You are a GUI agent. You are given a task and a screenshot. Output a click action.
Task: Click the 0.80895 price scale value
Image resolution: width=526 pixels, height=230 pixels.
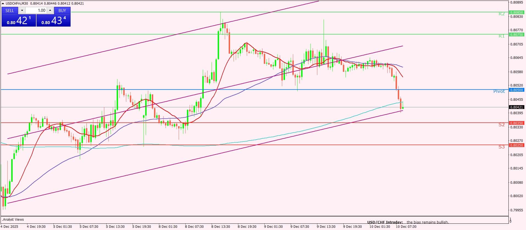516,2
